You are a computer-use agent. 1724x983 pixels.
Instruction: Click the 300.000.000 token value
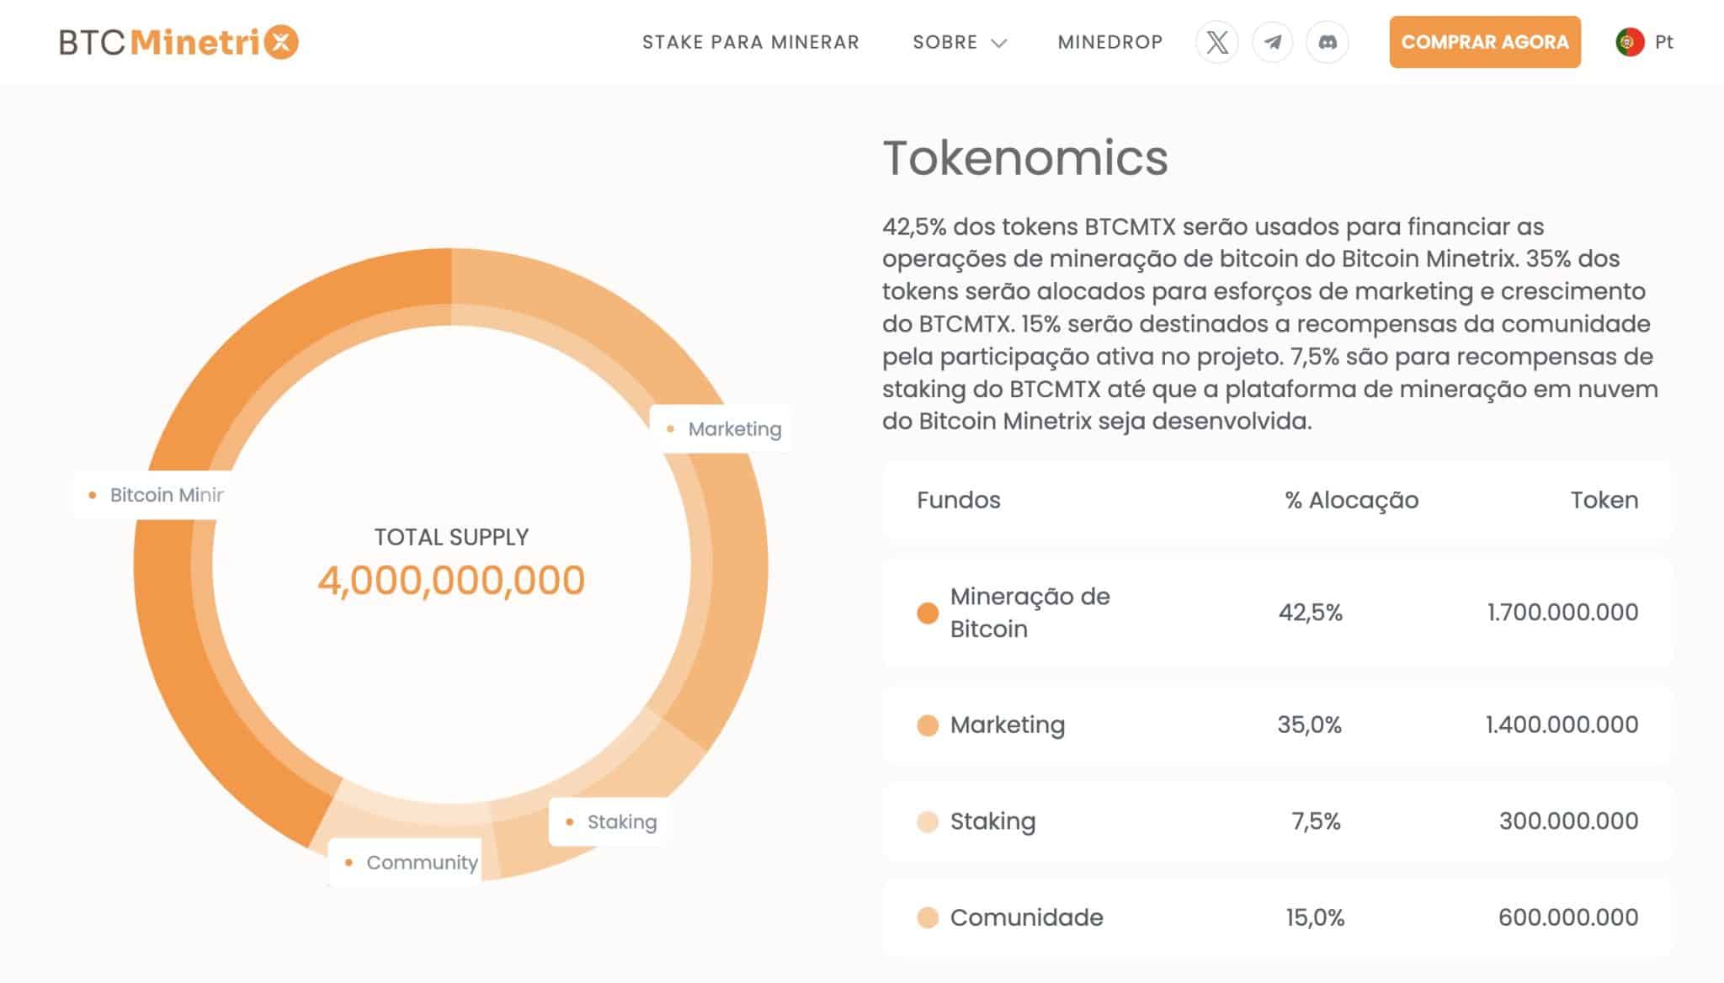(1569, 821)
